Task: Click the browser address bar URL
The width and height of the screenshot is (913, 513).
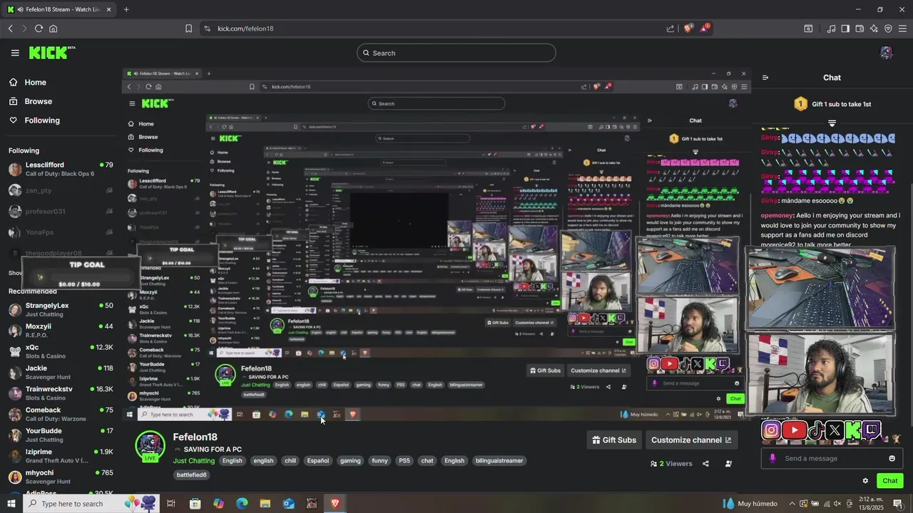Action: click(245, 28)
